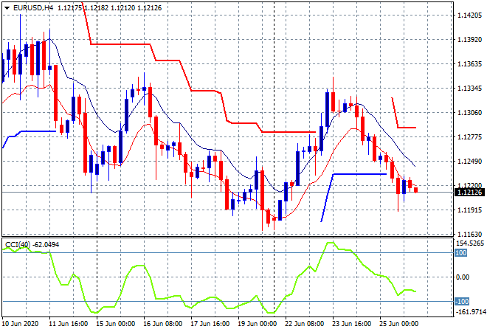Viewport: 487px width, 332px height.
Task: Click the 17 Jun 16:00 time label
Action: pyautogui.click(x=210, y=324)
